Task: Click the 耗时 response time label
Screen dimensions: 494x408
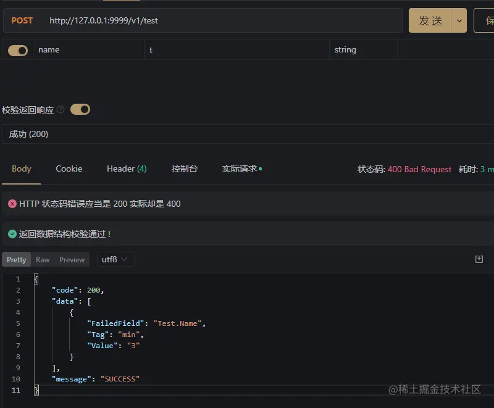Action: [x=467, y=169]
